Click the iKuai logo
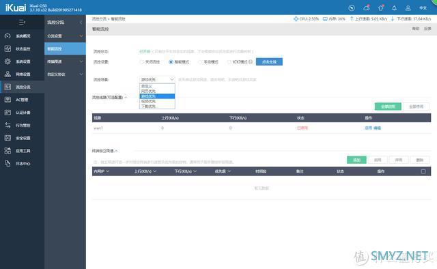This screenshot has width=437, height=269. pos(16,8)
